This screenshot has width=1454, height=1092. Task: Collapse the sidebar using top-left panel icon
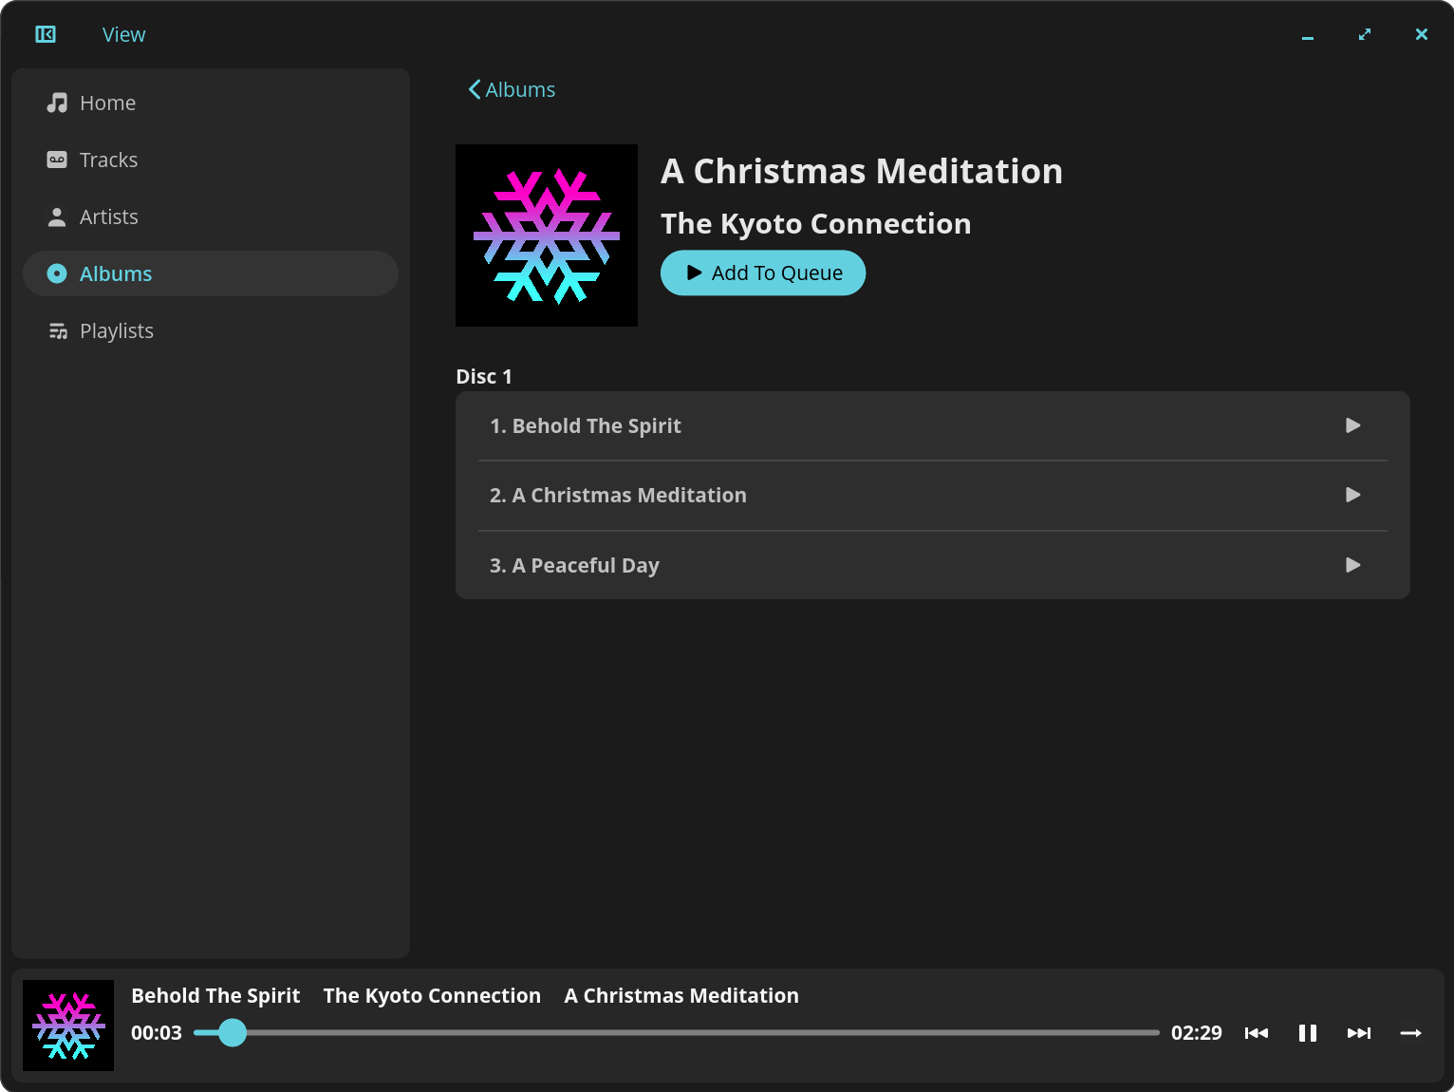coord(46,34)
